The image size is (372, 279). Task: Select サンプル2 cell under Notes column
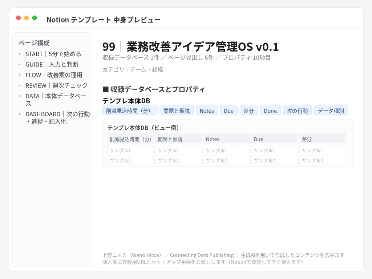[227, 160]
